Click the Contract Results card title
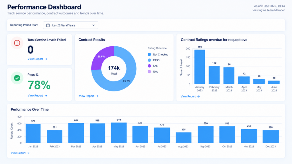The image size is (292, 164). (x=92, y=40)
